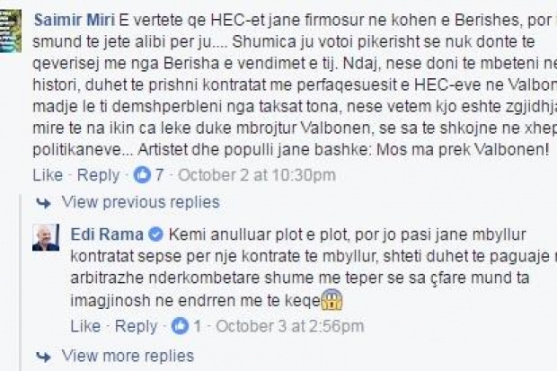Click the arrow icon beside View previous replies

(42, 203)
